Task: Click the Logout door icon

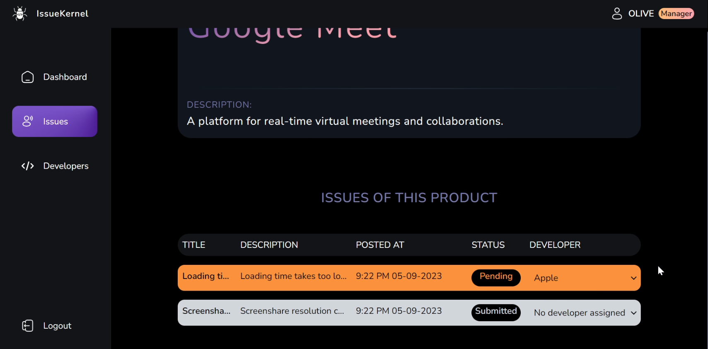Action: coord(27,326)
